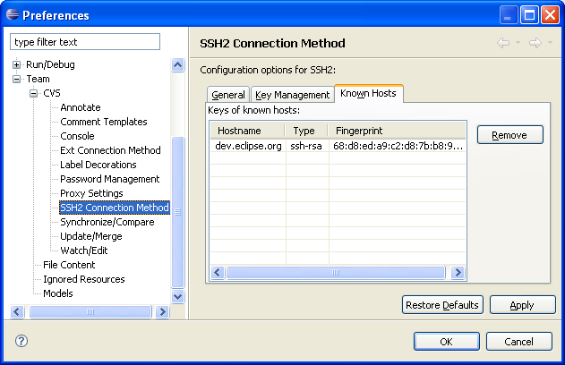The image size is (565, 365).
Task: Switch to the General tab
Action: click(x=228, y=95)
